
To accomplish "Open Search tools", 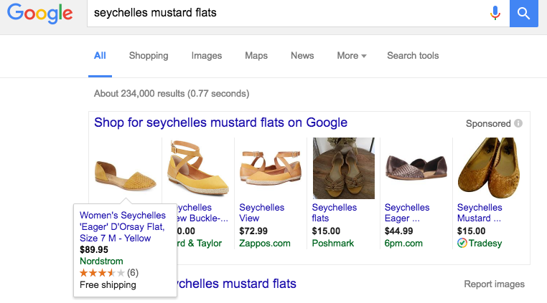I will pos(413,56).
